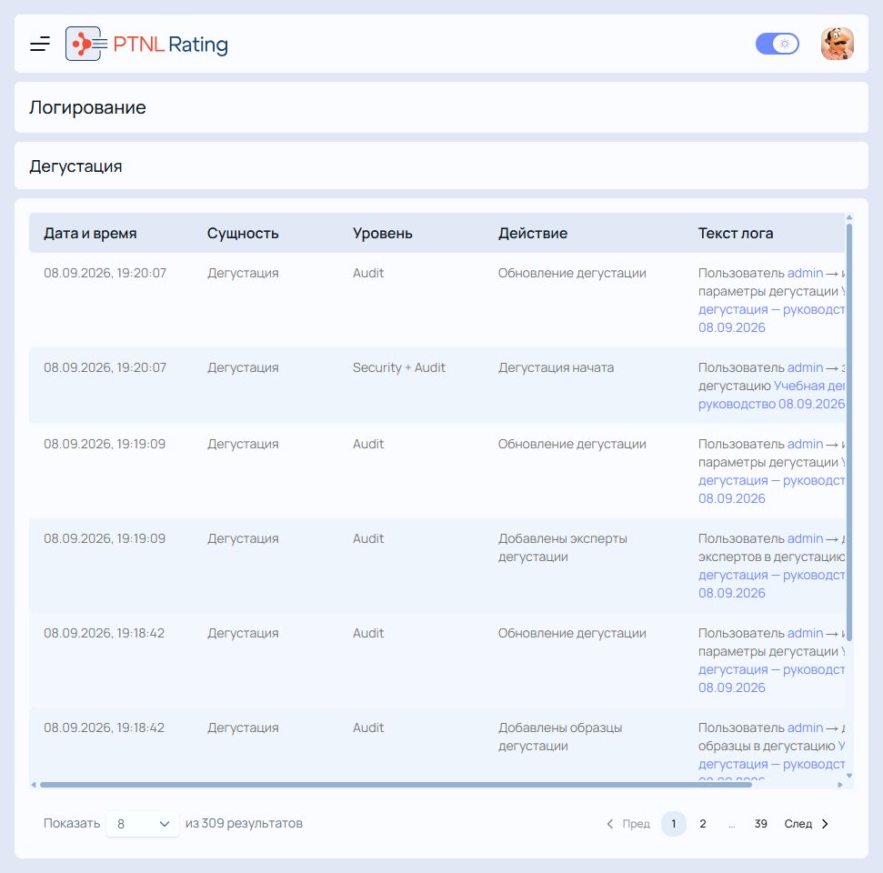
Task: Click the PTNL Rating logo
Action: (146, 44)
